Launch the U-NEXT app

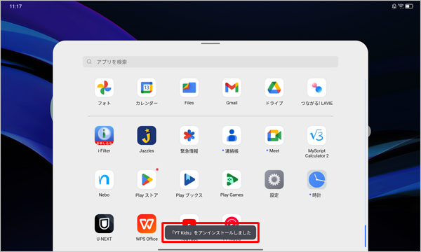click(104, 223)
